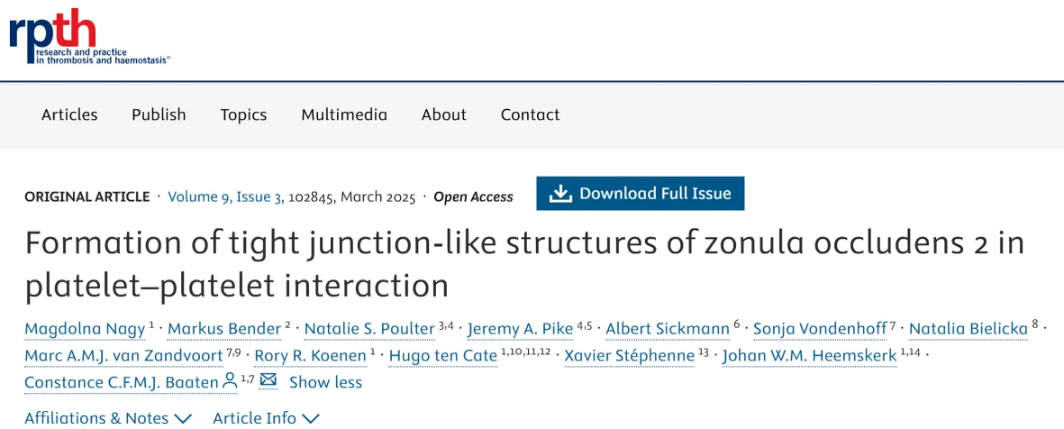The width and height of the screenshot is (1064, 429).
Task: Click the Download Full Issue button
Action: 640,194
